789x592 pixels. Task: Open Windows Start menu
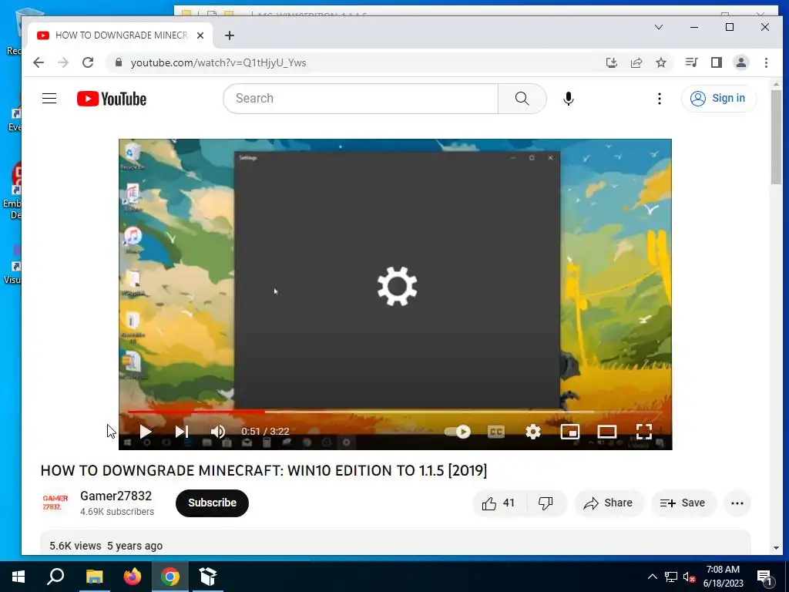[18, 577]
